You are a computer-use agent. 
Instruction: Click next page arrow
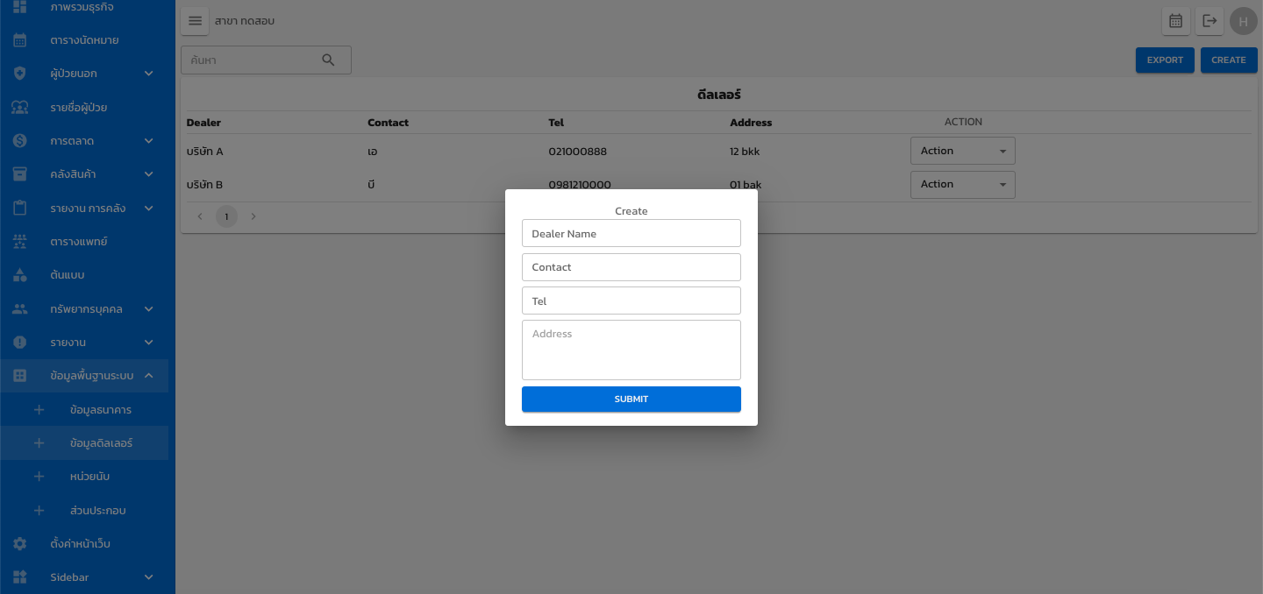(x=253, y=216)
